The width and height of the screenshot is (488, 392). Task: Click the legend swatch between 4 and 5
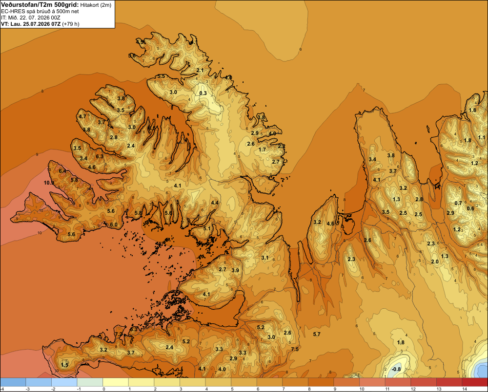coord(218,382)
